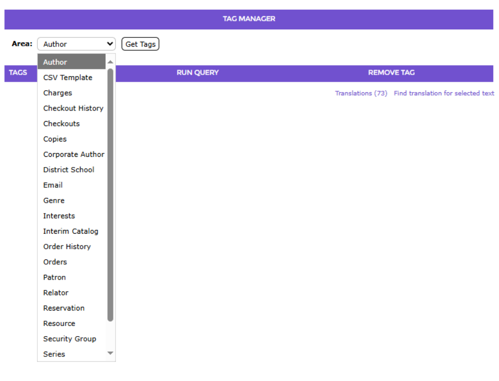
Task: Select Email in the area list
Action: [x=71, y=185]
